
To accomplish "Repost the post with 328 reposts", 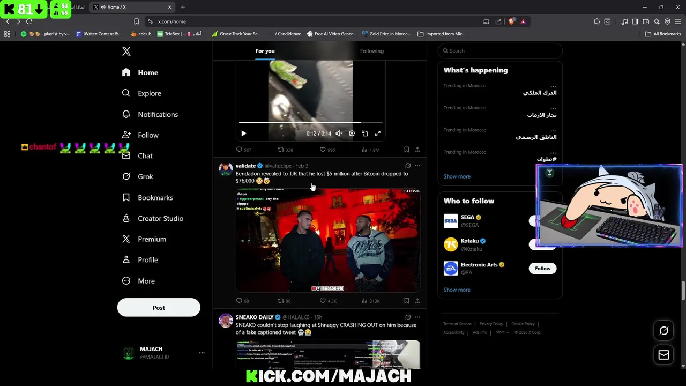I will (x=285, y=150).
